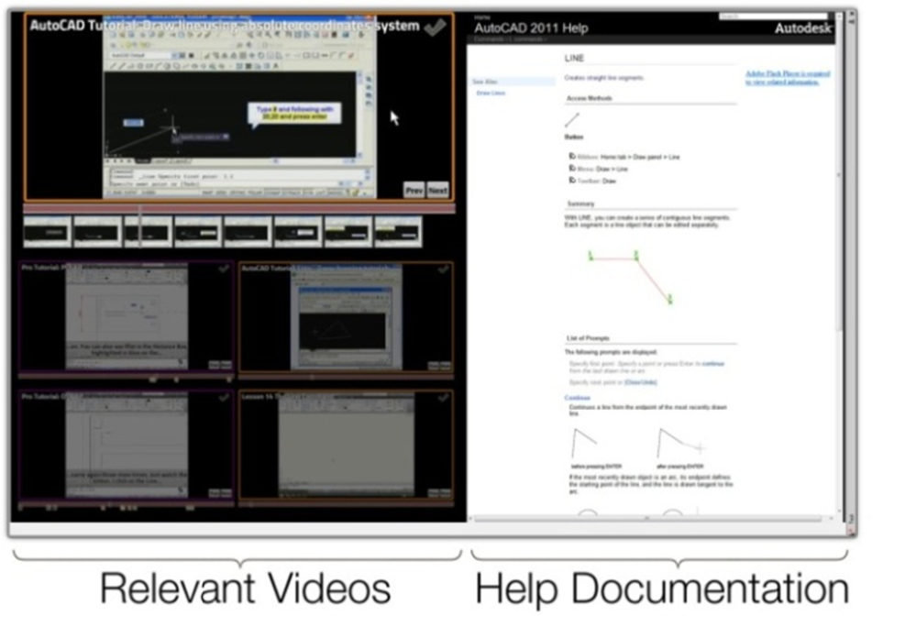Image resolution: width=916 pixels, height=627 pixels.
Task: Click the 'before pressing ENTER' illustration
Action: pyautogui.click(x=584, y=444)
